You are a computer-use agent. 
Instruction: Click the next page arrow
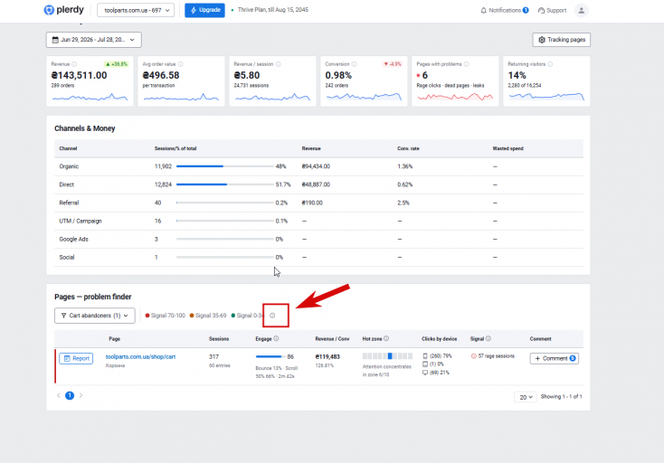[81, 395]
